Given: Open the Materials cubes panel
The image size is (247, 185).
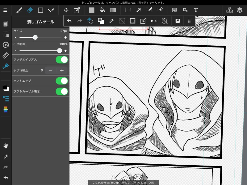Looking at the screenshot, I should (x=229, y=10).
